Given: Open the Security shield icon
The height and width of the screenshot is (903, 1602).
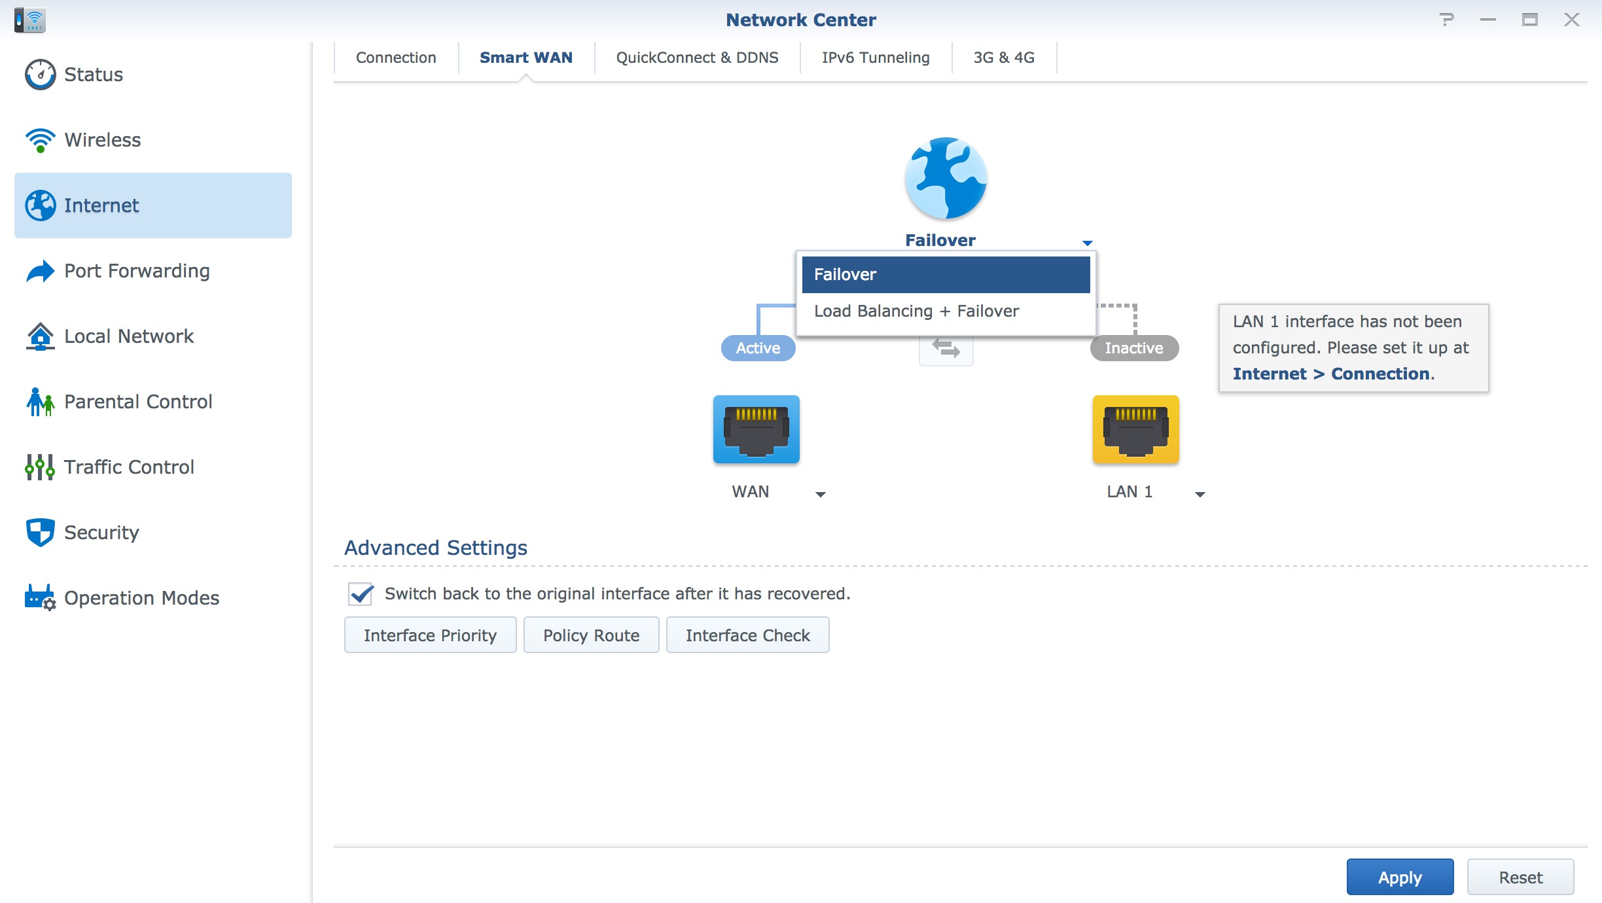Looking at the screenshot, I should pos(41,533).
